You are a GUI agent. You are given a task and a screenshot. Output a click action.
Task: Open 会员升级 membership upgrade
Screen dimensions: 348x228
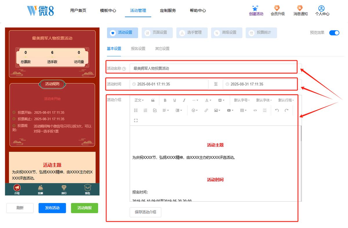coord(278,11)
